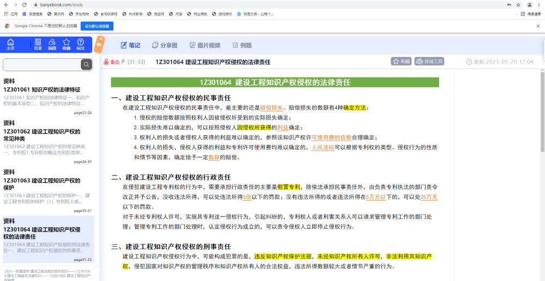
Task: Click the underlined 5万元以 keyword
Action: [376, 197]
